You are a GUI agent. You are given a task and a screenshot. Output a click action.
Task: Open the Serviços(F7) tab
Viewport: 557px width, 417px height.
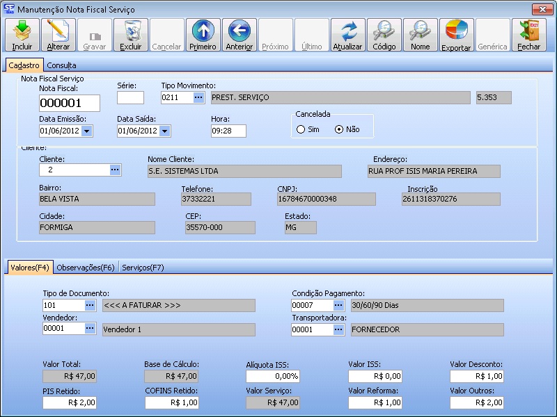coord(143,267)
